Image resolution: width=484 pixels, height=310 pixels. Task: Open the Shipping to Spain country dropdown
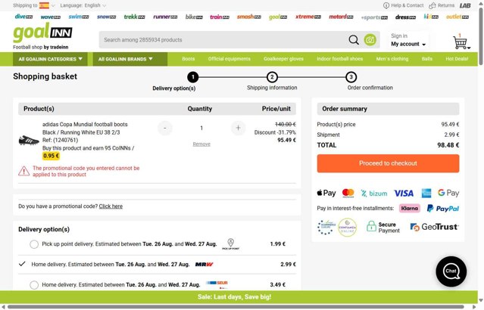pyautogui.click(x=34, y=5)
